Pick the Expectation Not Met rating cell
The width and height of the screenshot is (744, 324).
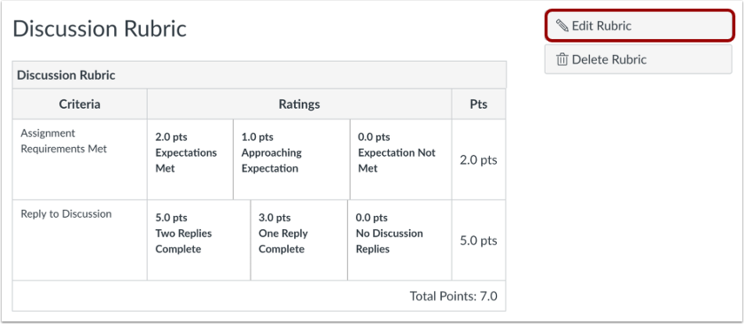[x=401, y=159]
